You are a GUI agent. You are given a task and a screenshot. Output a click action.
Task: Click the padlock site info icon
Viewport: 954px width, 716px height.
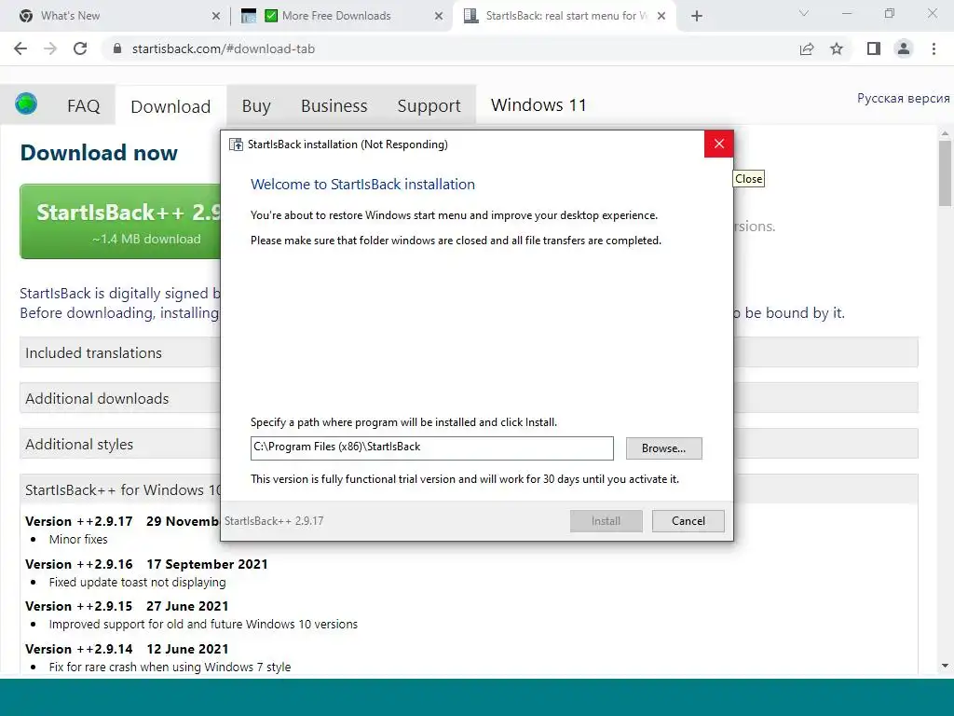[117, 48]
